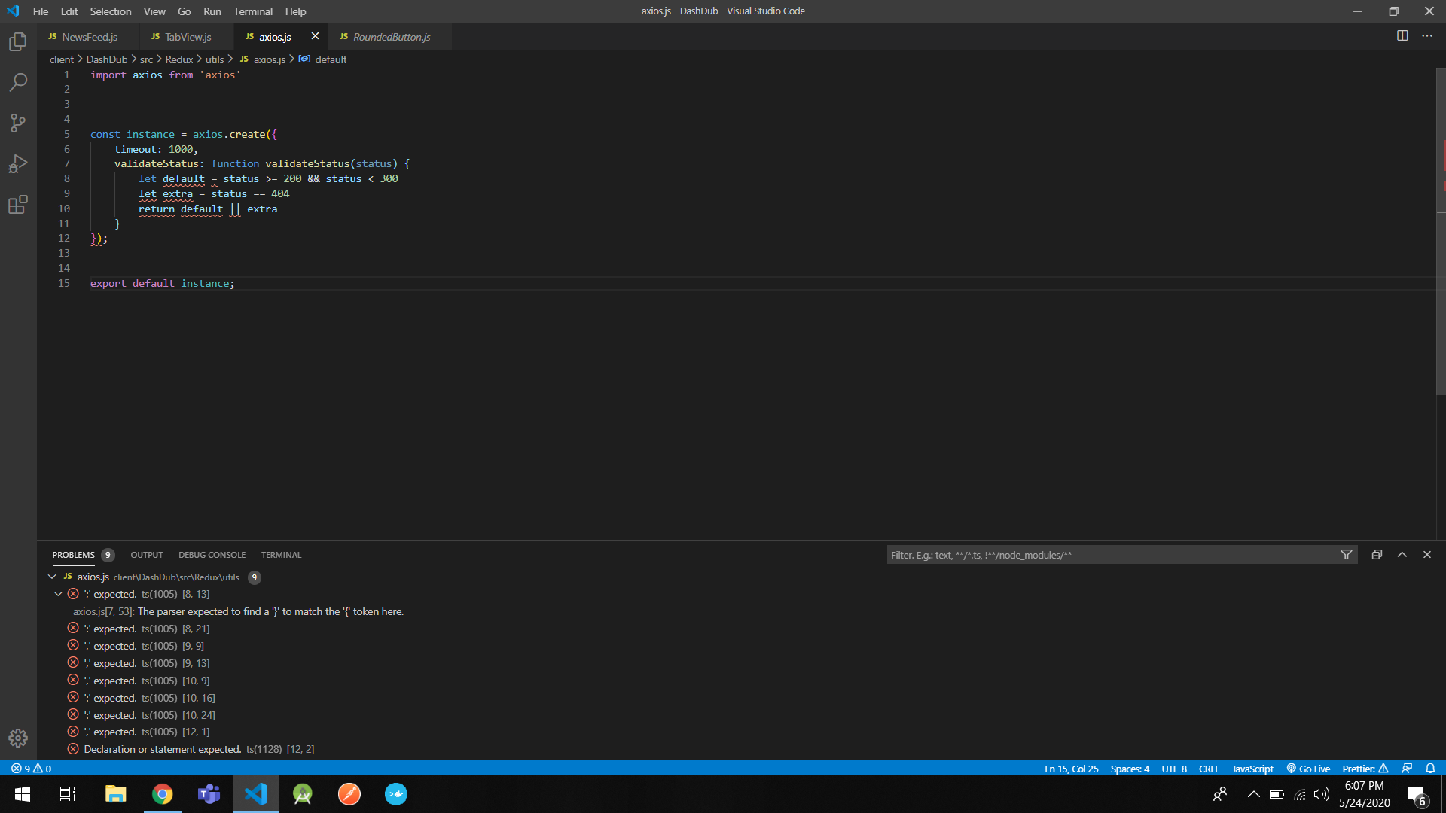Open the Explorer view in activity bar
Image resolution: width=1446 pixels, height=813 pixels.
18,42
